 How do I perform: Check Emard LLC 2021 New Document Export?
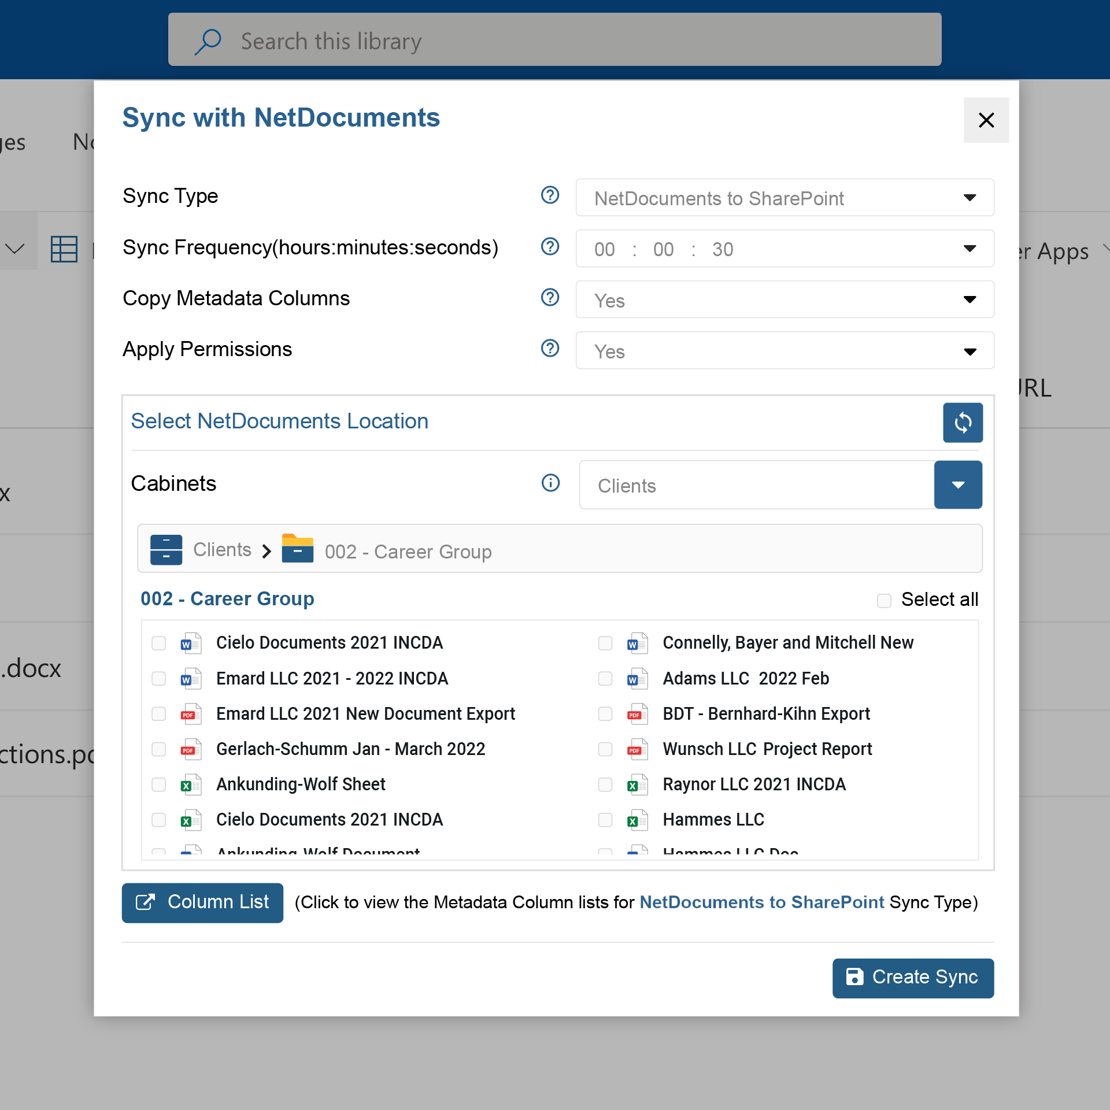tap(158, 714)
